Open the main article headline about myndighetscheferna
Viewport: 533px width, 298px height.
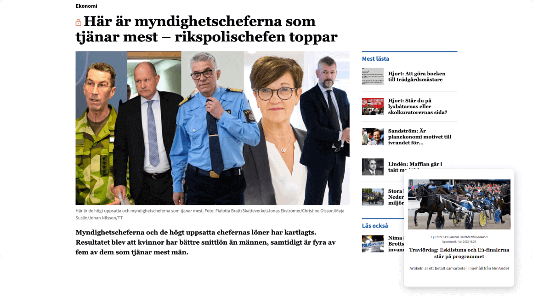pyautogui.click(x=207, y=29)
